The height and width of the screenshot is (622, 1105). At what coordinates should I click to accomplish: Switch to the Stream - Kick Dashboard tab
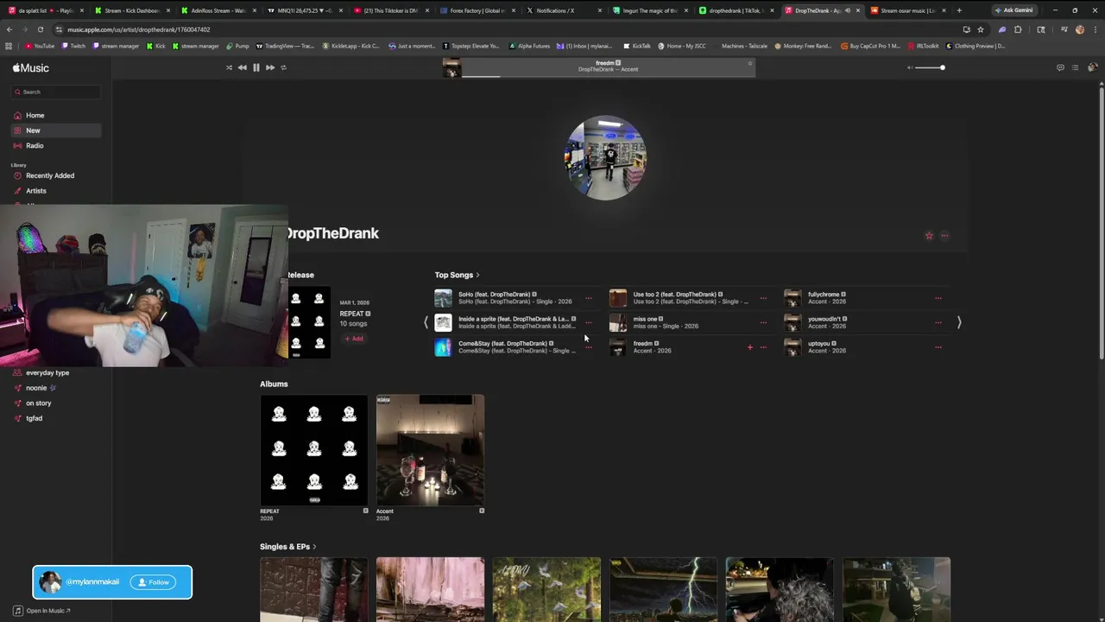131,10
